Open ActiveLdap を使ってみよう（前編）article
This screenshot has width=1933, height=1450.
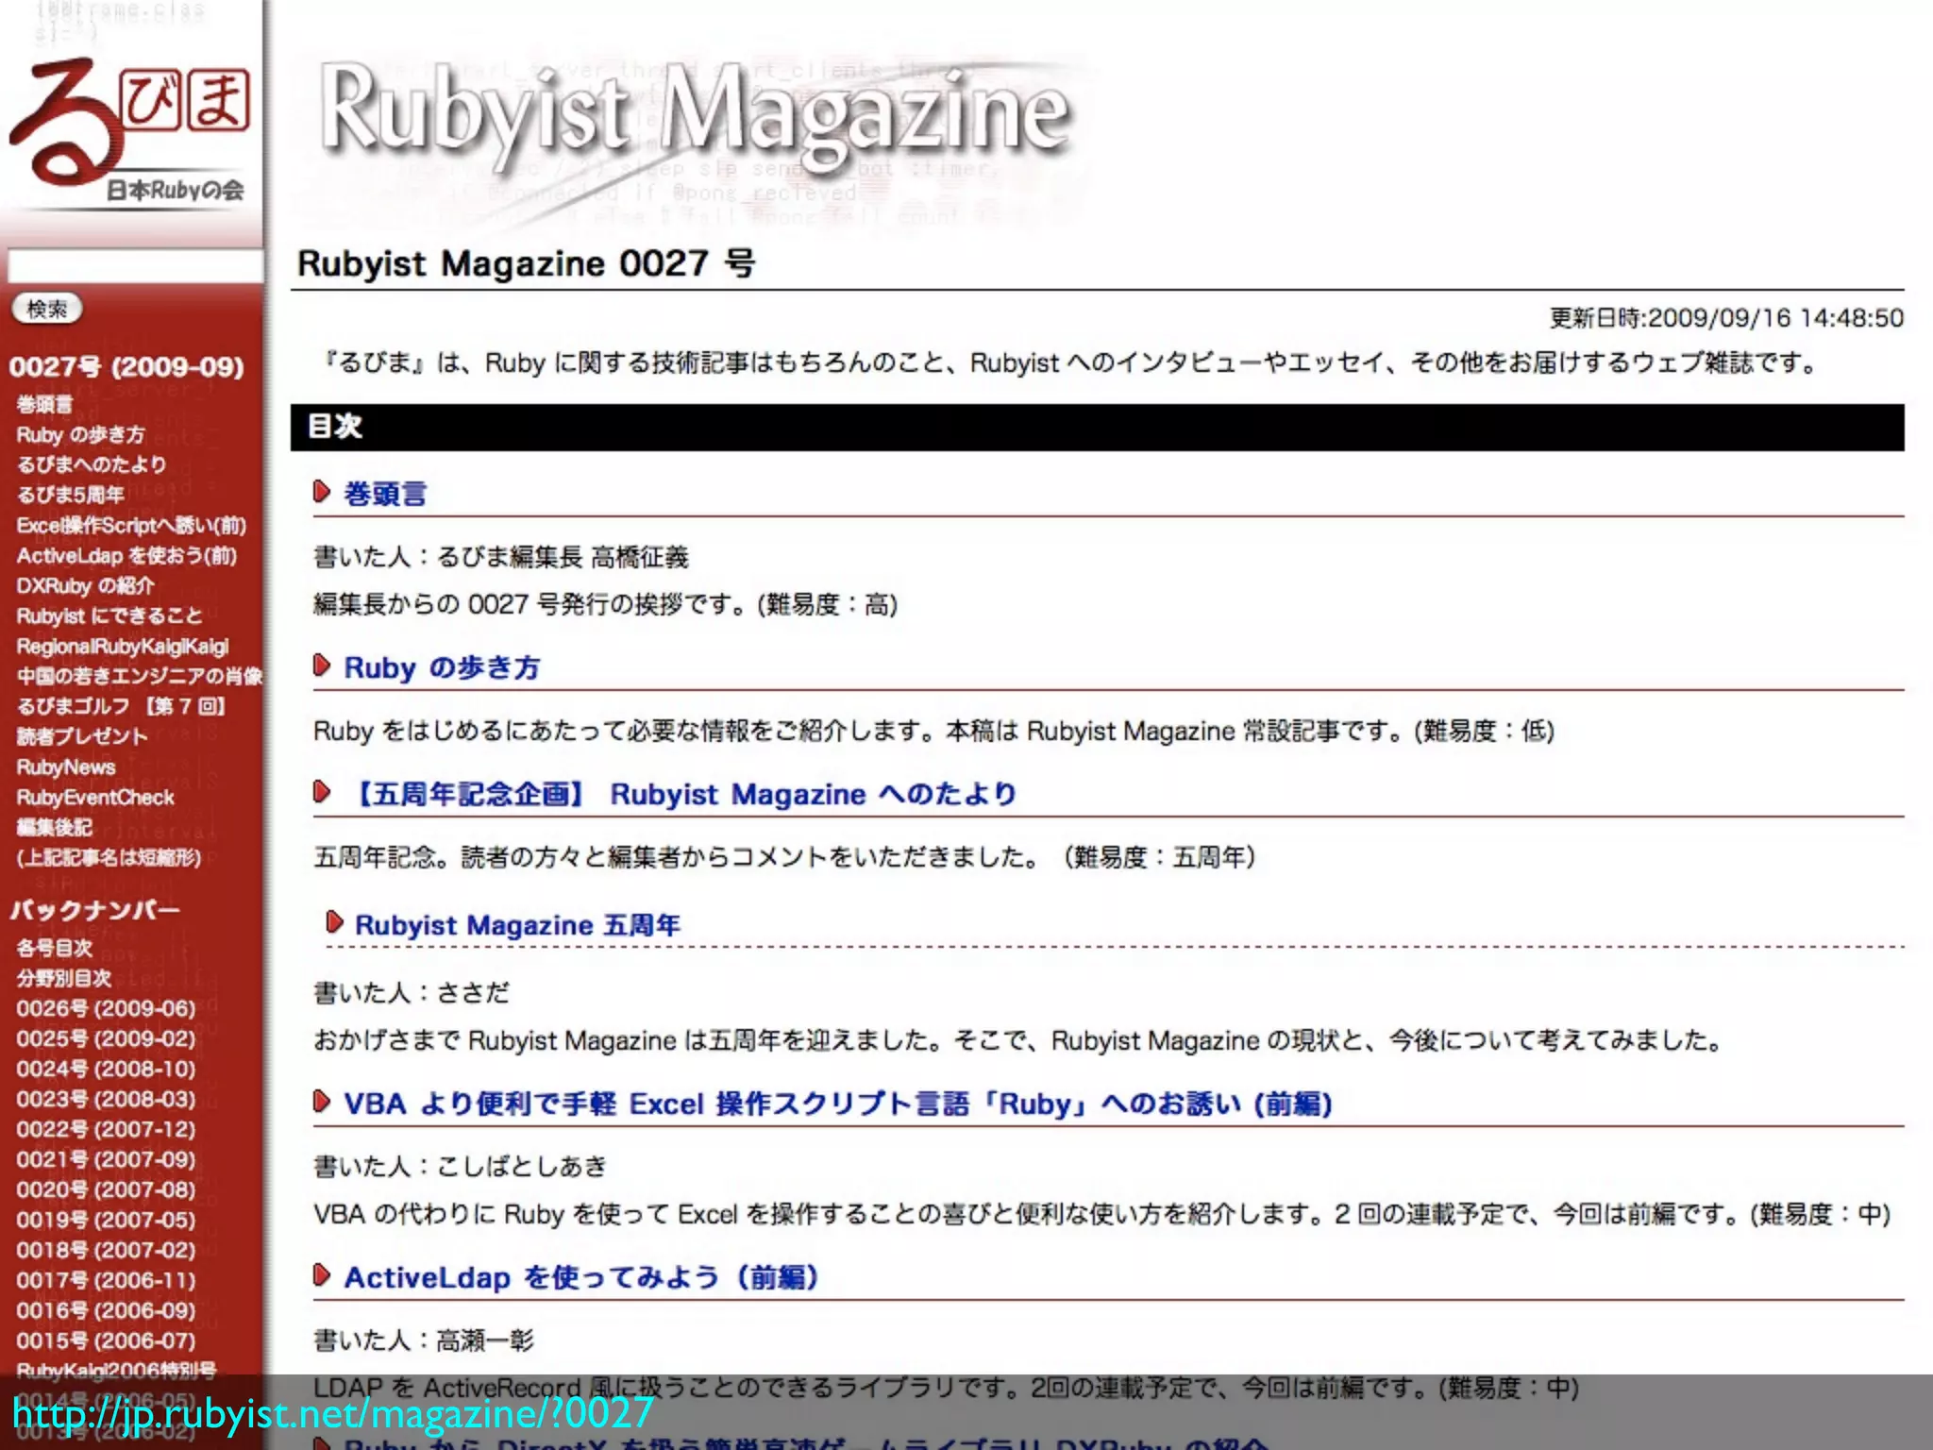coord(581,1277)
